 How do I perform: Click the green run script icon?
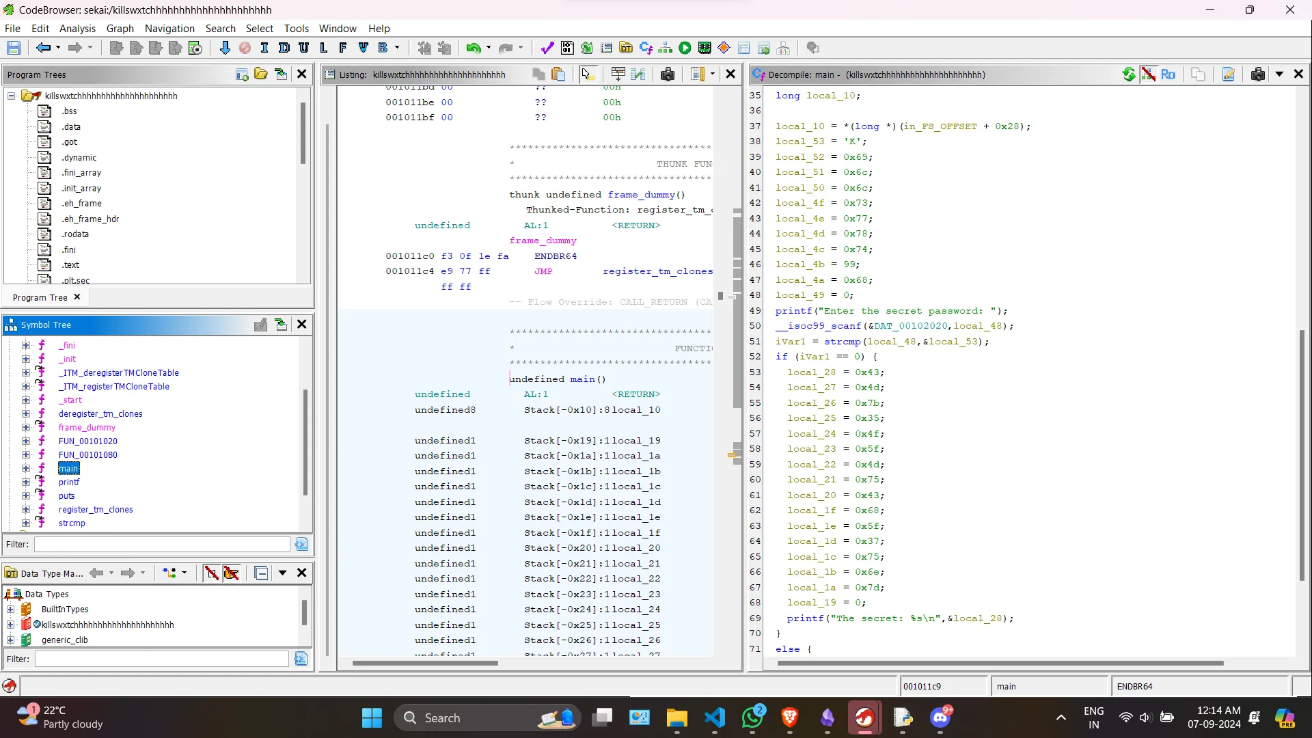pyautogui.click(x=685, y=48)
